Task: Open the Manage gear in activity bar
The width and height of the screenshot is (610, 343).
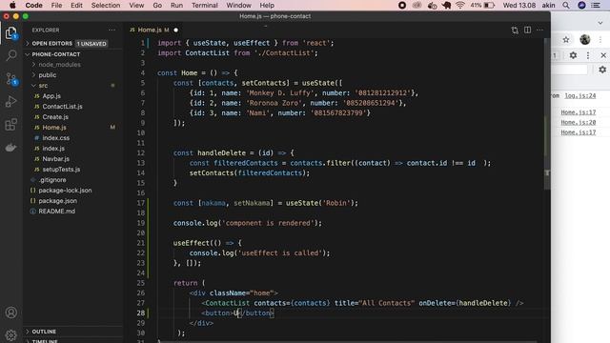Action: pos(11,334)
